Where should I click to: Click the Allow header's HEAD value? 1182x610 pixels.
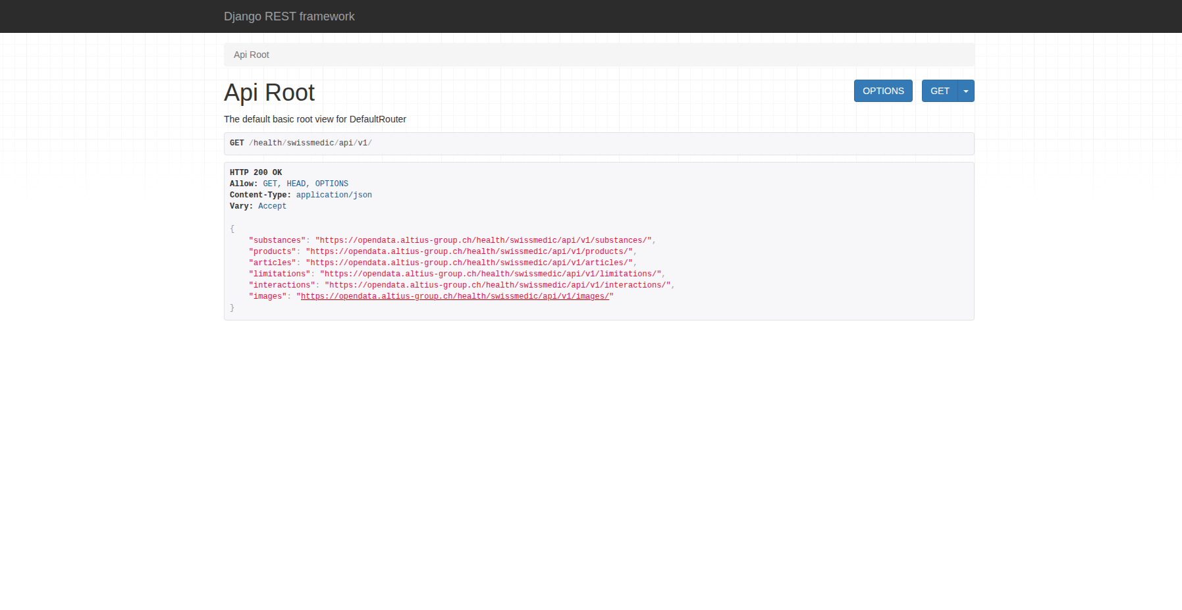point(296,184)
